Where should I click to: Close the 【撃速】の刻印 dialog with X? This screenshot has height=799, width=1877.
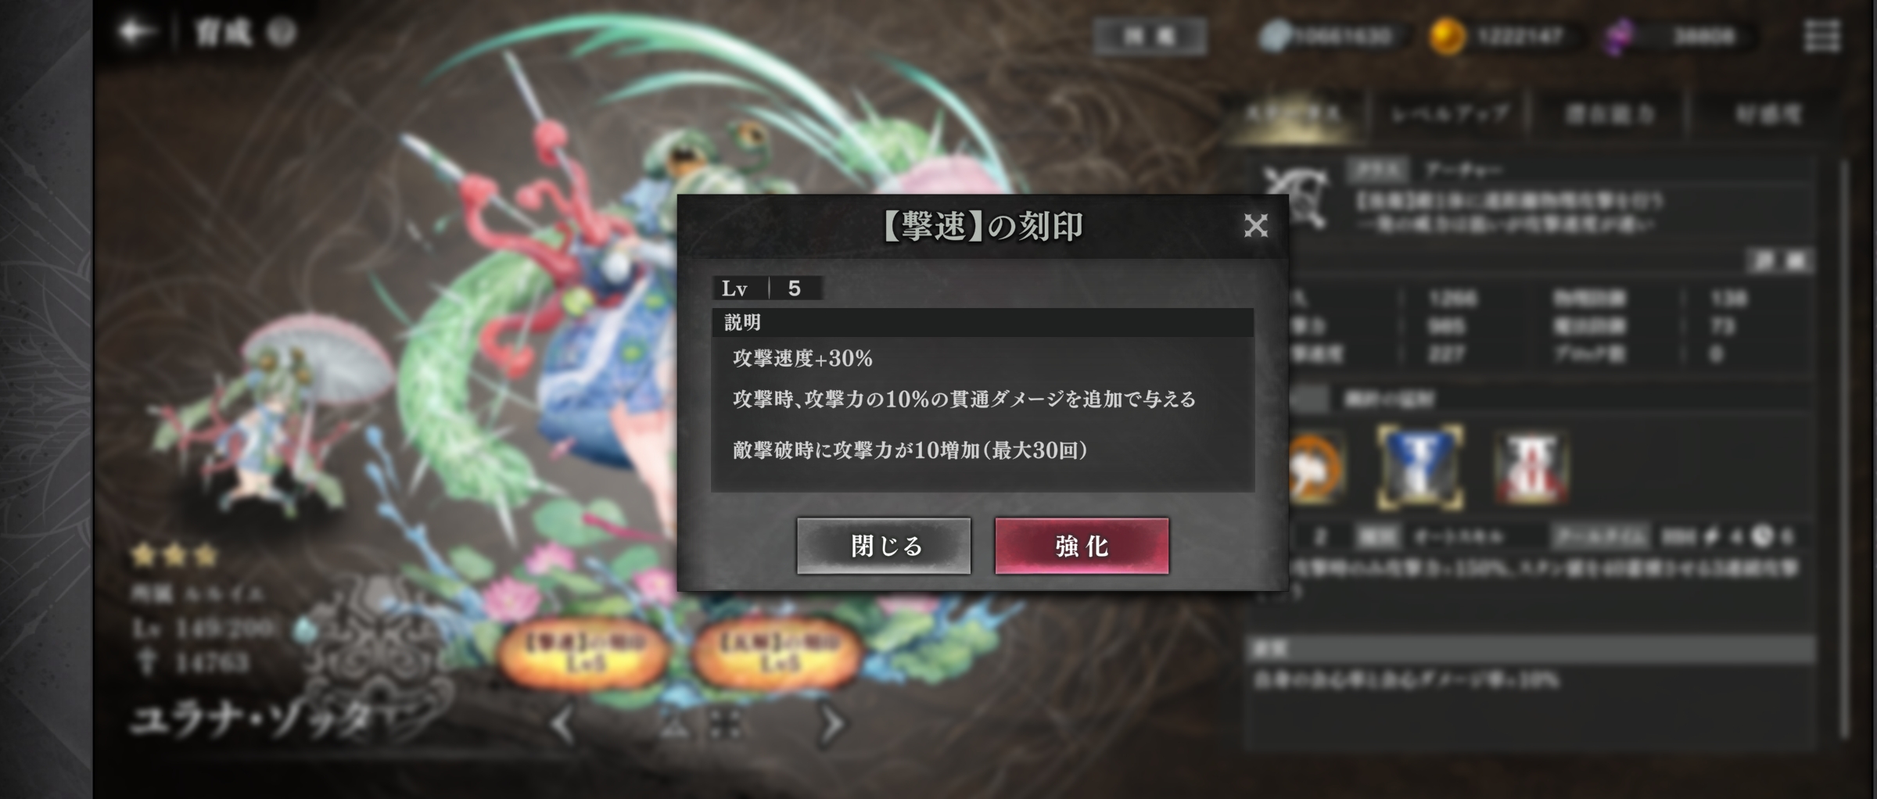[1255, 226]
